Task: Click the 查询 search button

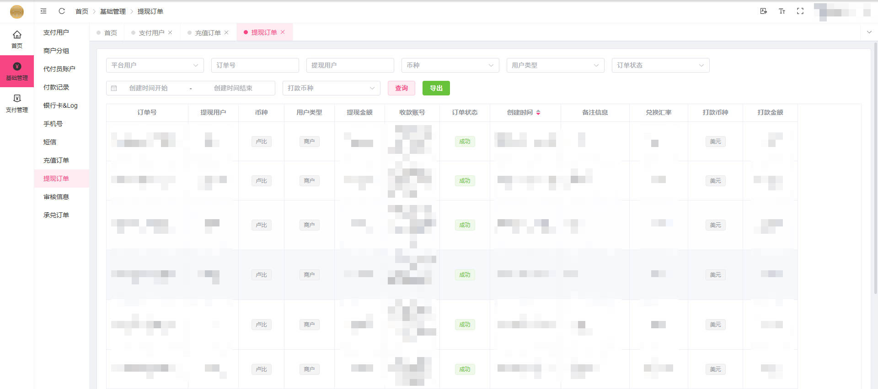Action: tap(401, 88)
